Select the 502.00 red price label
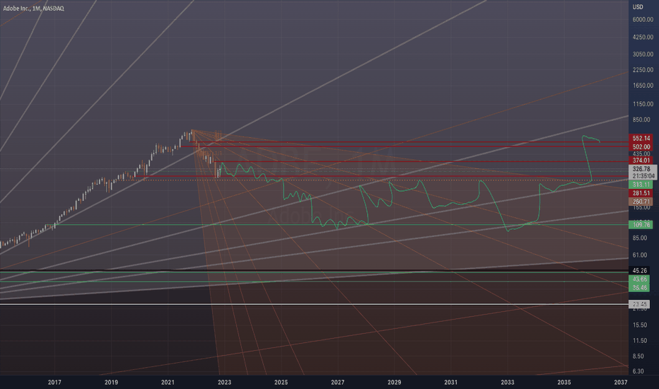Image resolution: width=659 pixels, height=389 pixels. (x=641, y=146)
